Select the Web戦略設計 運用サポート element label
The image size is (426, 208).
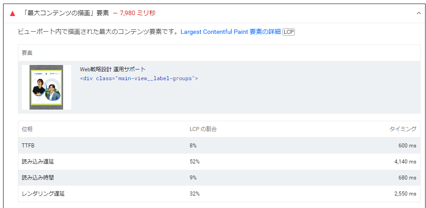tap(112, 69)
